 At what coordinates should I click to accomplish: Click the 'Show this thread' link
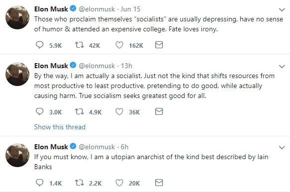coord(60,127)
